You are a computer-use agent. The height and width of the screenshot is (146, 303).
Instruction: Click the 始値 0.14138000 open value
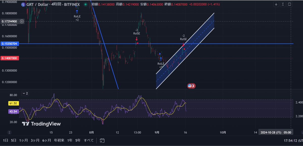click(x=103, y=5)
